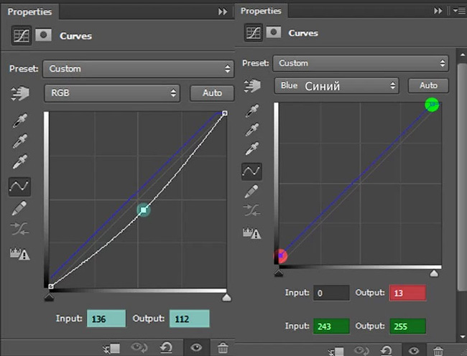Pick the black point eyedropper in right panel

(x=252, y=111)
